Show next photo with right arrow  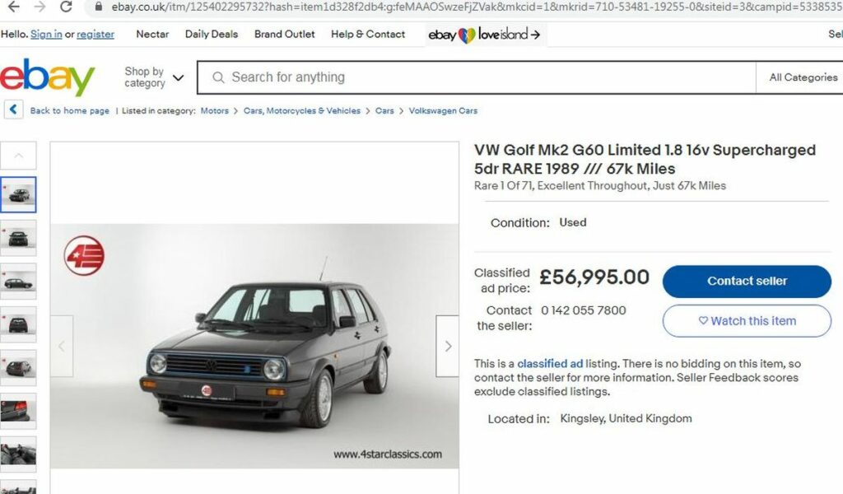click(x=447, y=347)
